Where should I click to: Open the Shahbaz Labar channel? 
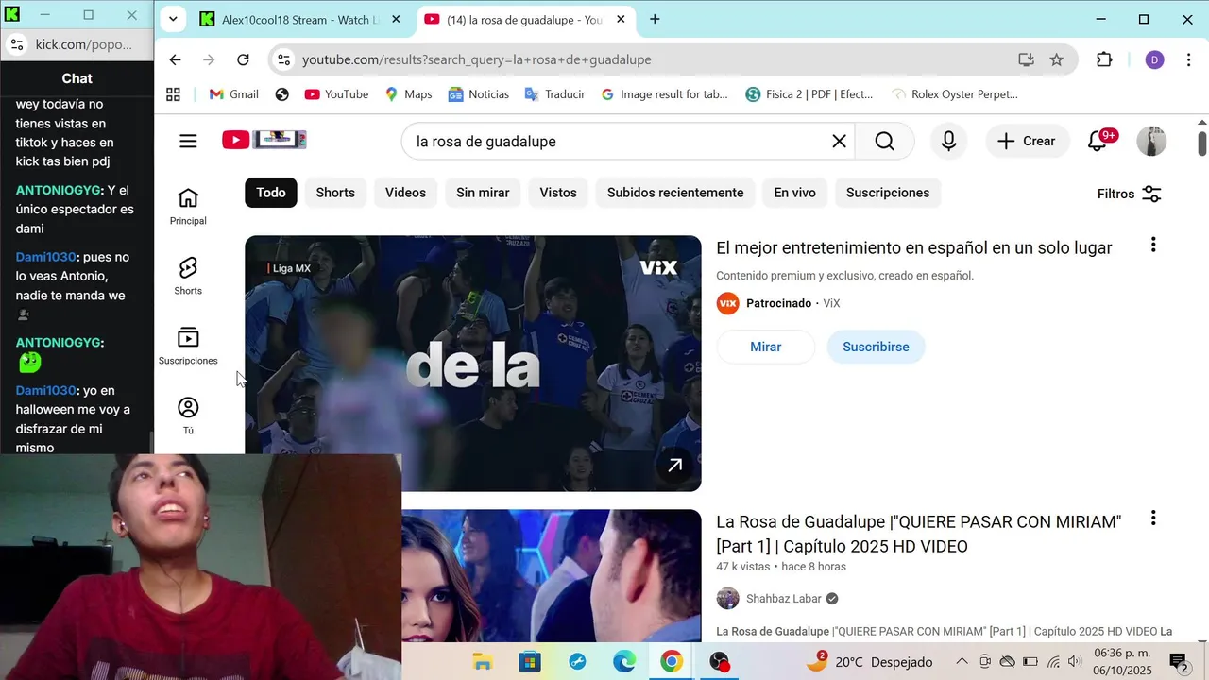coord(783,599)
